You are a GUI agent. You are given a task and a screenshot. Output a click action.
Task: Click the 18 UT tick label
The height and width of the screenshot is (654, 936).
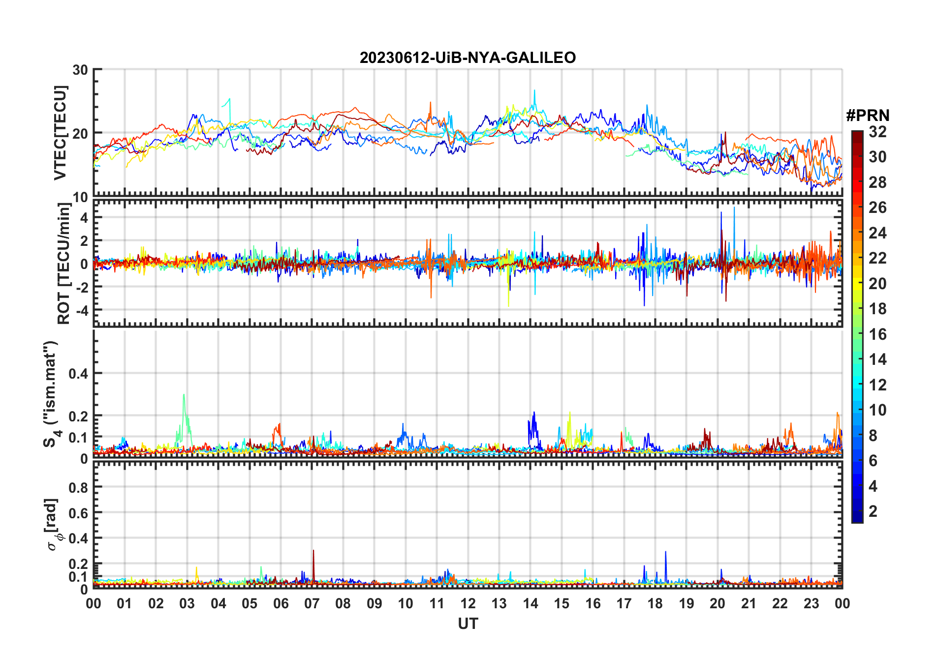(655, 604)
